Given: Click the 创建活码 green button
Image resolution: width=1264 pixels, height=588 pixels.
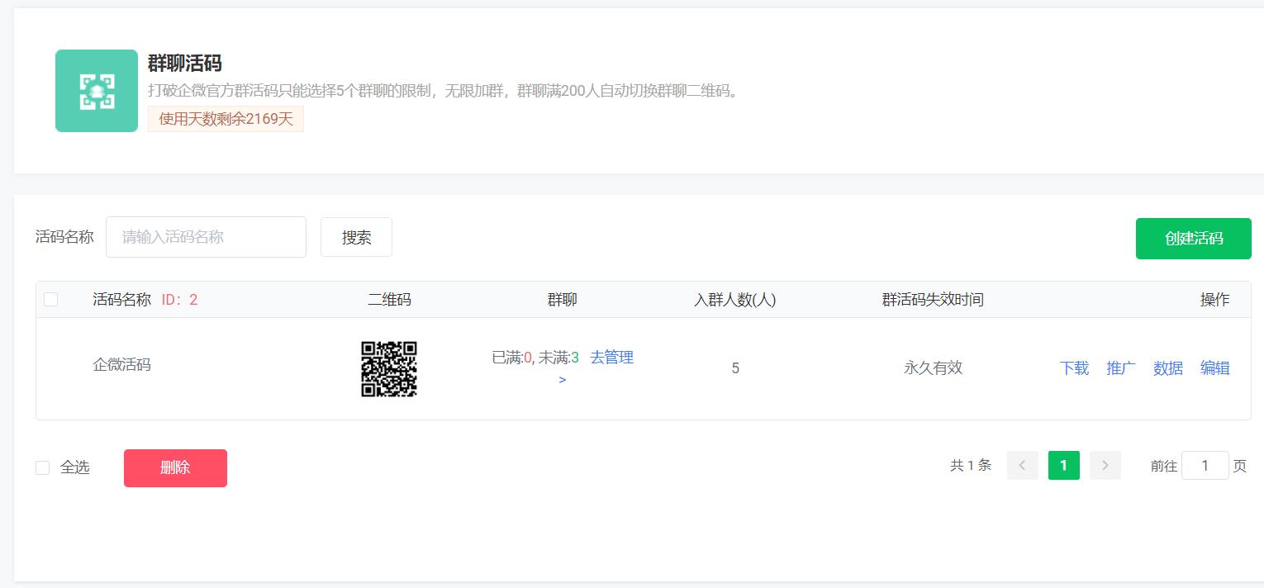Looking at the screenshot, I should pyautogui.click(x=1193, y=239).
